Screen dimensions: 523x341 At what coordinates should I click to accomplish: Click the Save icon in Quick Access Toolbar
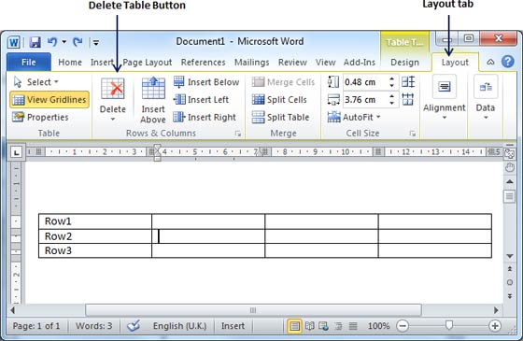(35, 42)
